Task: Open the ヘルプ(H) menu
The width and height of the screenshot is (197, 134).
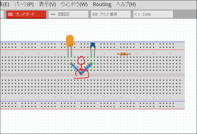Action: (x=126, y=5)
